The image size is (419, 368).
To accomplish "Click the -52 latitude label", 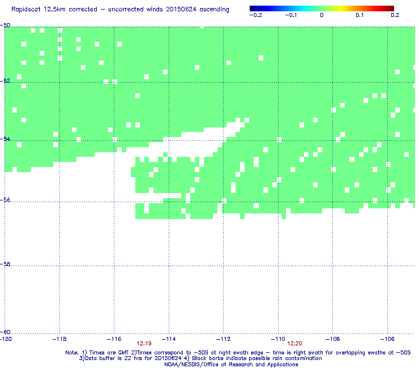I will coord(5,81).
